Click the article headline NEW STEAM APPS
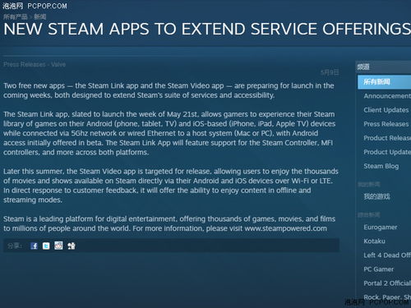The height and width of the screenshot is (308, 411). pos(207,29)
